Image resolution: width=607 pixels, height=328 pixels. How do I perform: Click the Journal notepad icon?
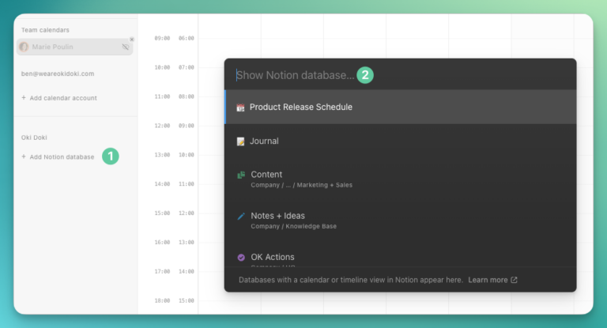point(240,141)
